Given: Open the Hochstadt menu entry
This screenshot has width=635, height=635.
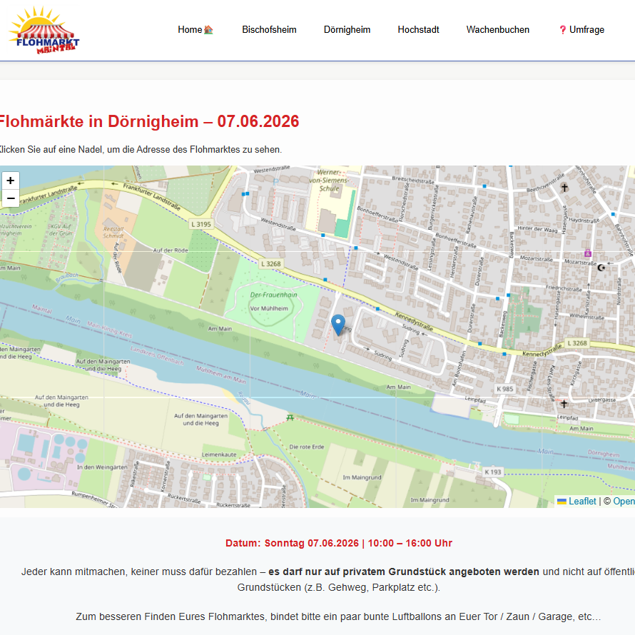Looking at the screenshot, I should pyautogui.click(x=418, y=30).
